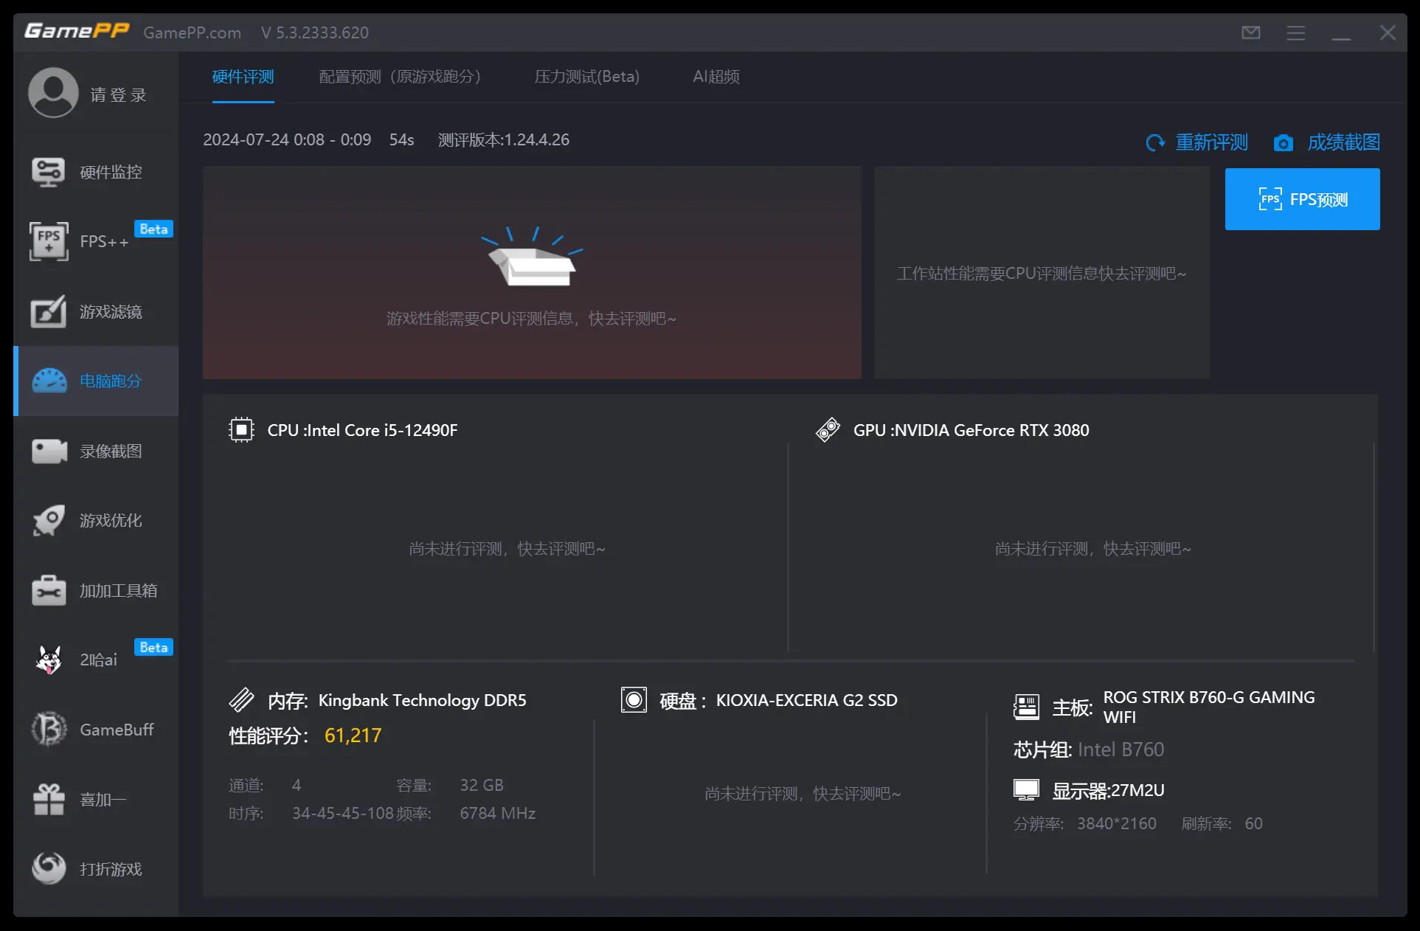Click the 32 GB capacity value
Screen dimensions: 1420x931
pos(482,785)
